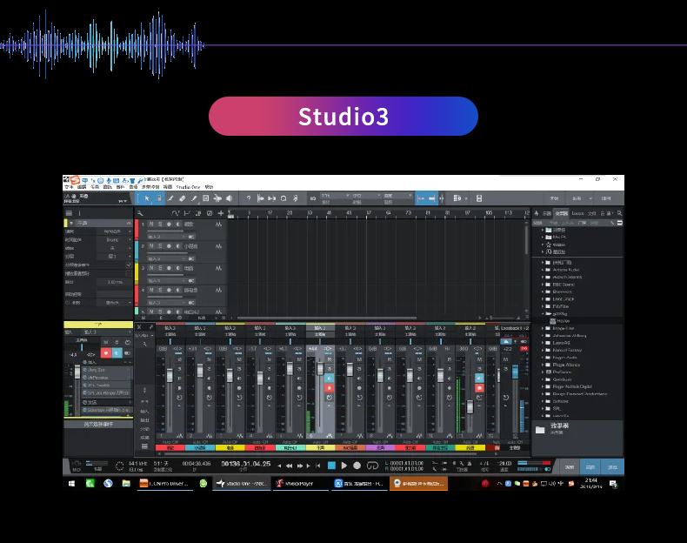Click the 编辑 Edit view button
The width and height of the screenshot is (687, 543).
569,467
